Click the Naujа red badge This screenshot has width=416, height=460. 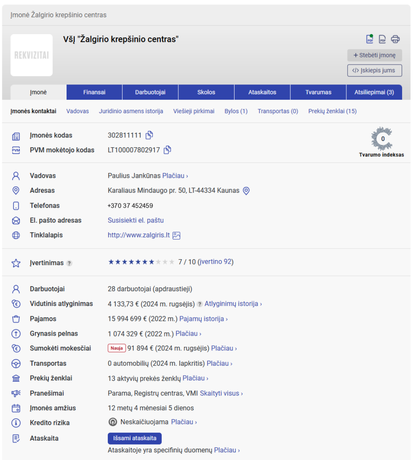click(117, 348)
